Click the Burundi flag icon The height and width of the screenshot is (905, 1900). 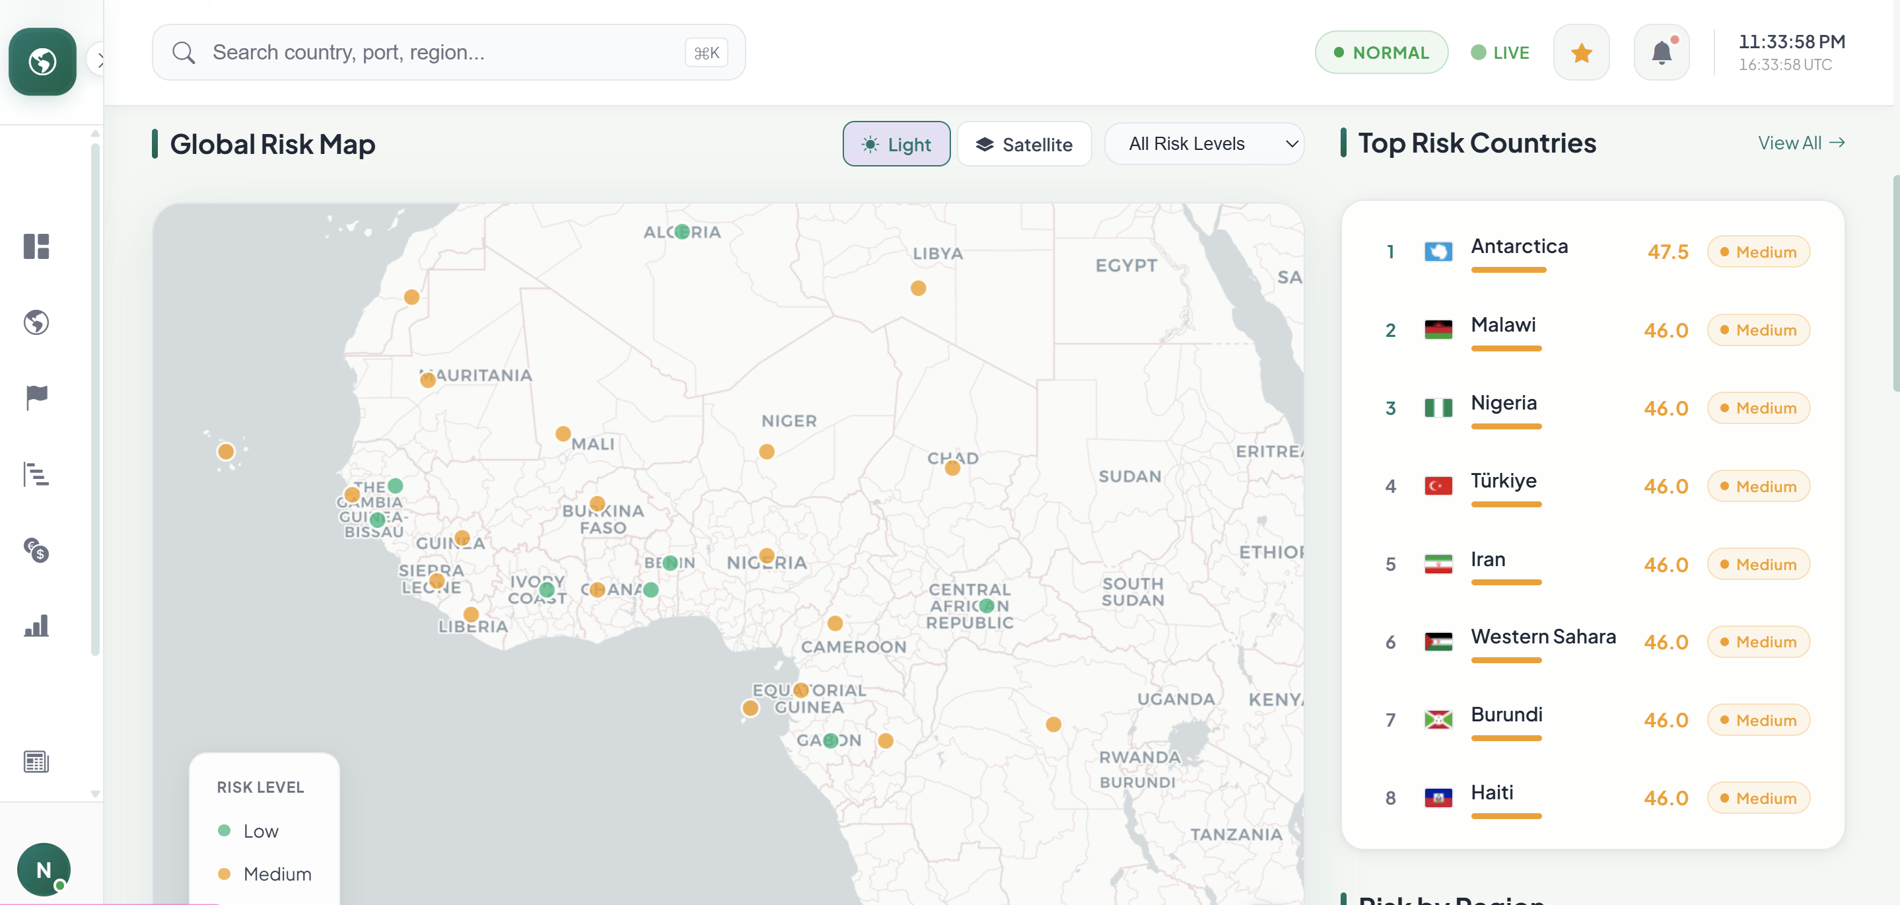pyautogui.click(x=1438, y=720)
